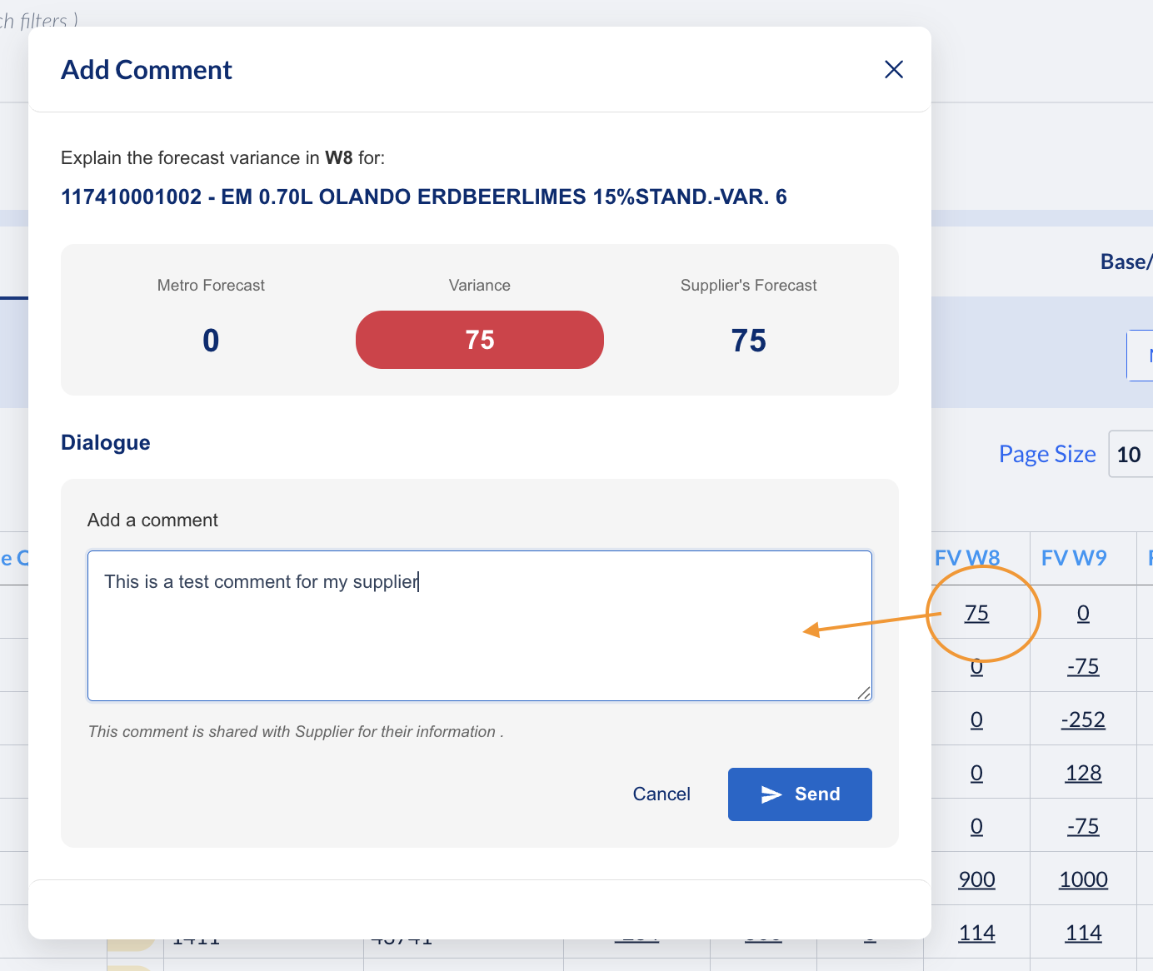
Task: Click the red Variance 75 badge
Action: pyautogui.click(x=480, y=340)
